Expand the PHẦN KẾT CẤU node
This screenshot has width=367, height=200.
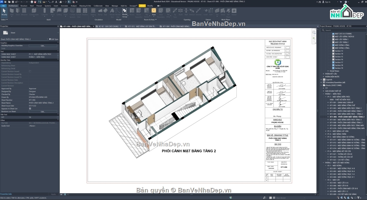[323, 74]
